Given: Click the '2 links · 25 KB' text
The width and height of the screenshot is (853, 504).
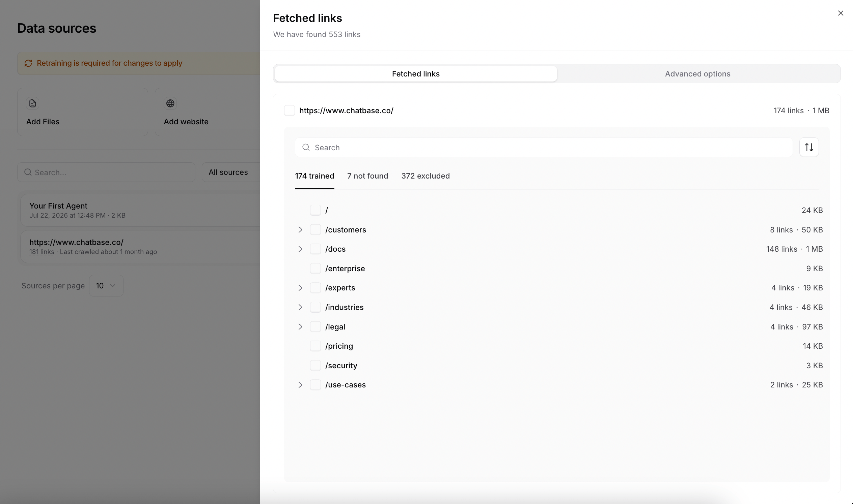Looking at the screenshot, I should [796, 385].
